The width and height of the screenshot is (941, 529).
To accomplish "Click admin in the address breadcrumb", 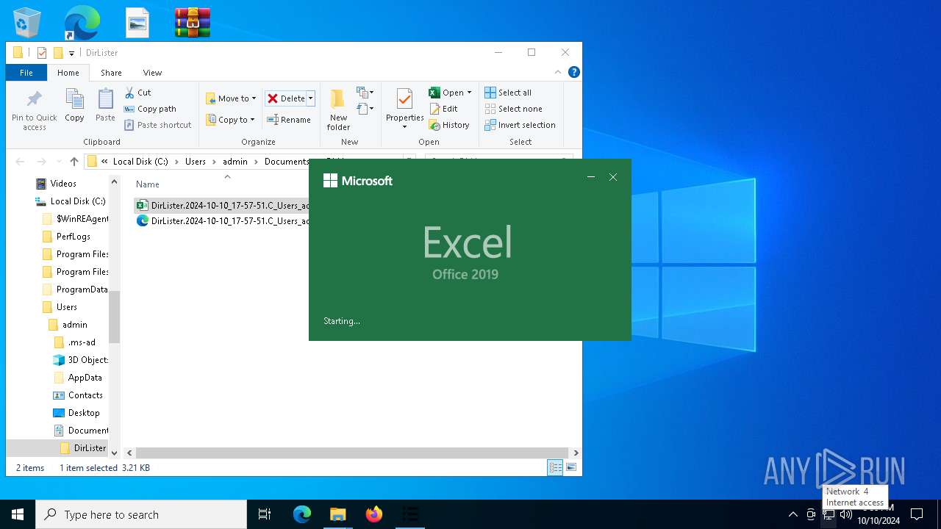I will (x=235, y=162).
